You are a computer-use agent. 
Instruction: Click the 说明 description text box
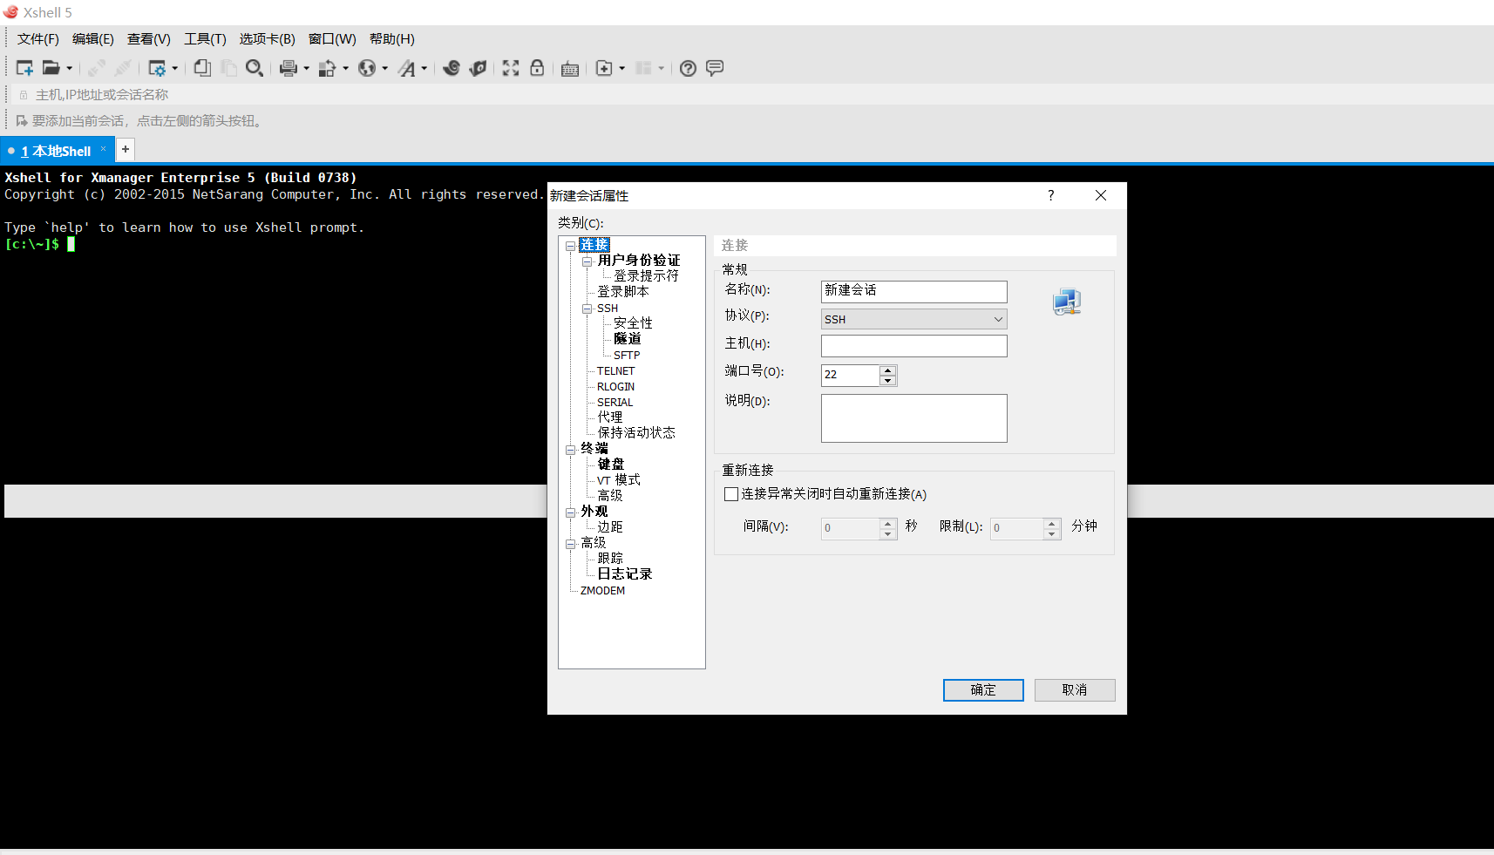pyautogui.click(x=913, y=418)
